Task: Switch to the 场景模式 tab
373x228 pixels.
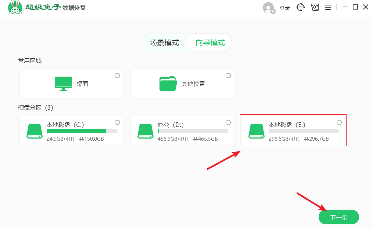Action: tap(164, 43)
